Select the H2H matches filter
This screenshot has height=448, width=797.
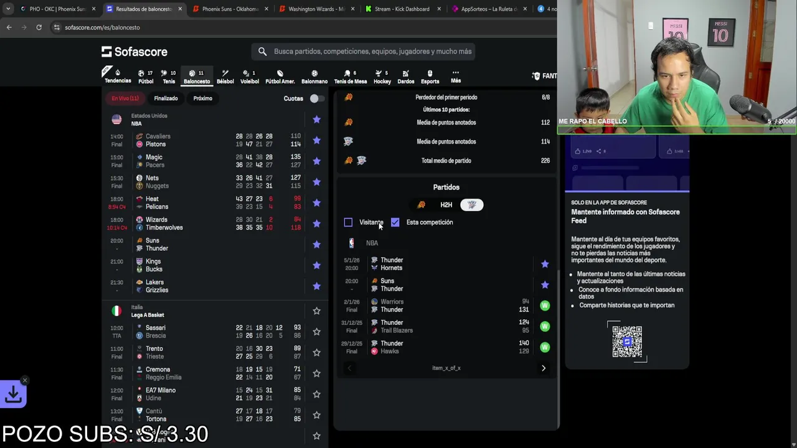pos(446,205)
